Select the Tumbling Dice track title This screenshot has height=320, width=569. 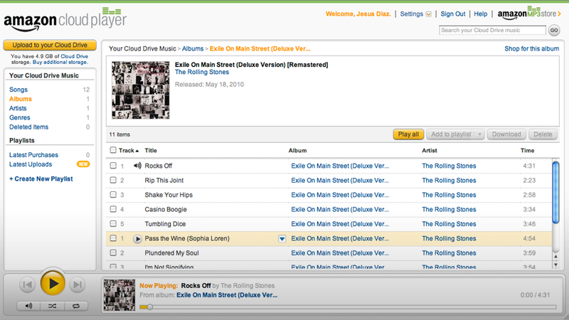pos(165,224)
